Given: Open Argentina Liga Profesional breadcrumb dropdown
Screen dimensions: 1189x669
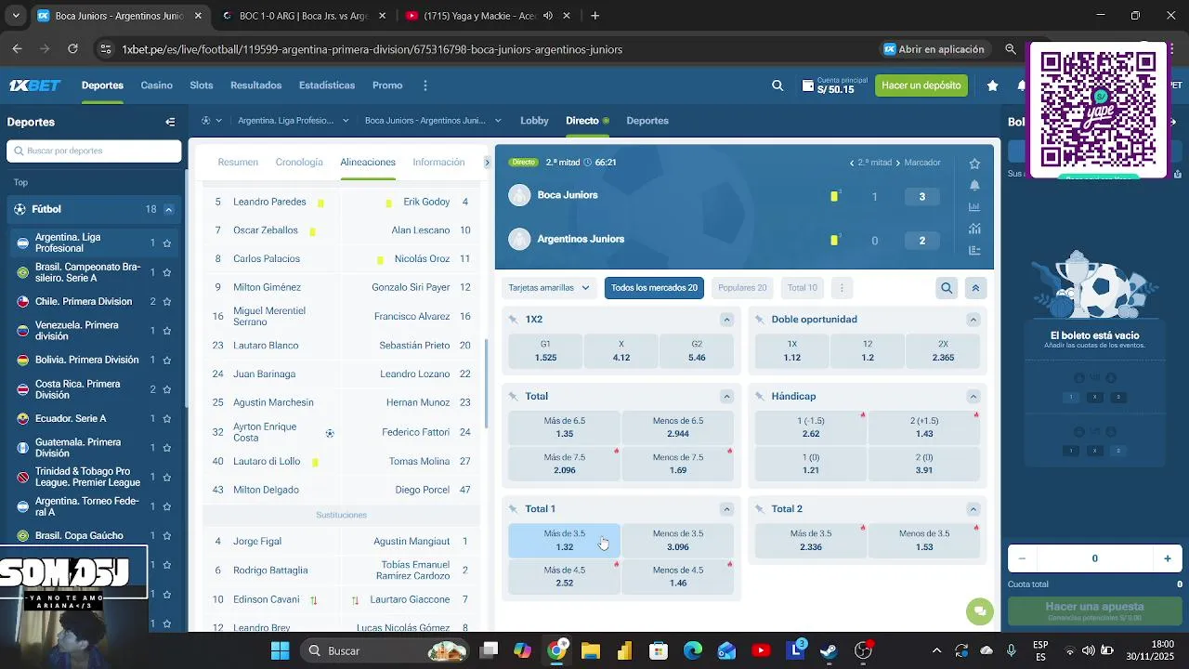Looking at the screenshot, I should tap(292, 121).
